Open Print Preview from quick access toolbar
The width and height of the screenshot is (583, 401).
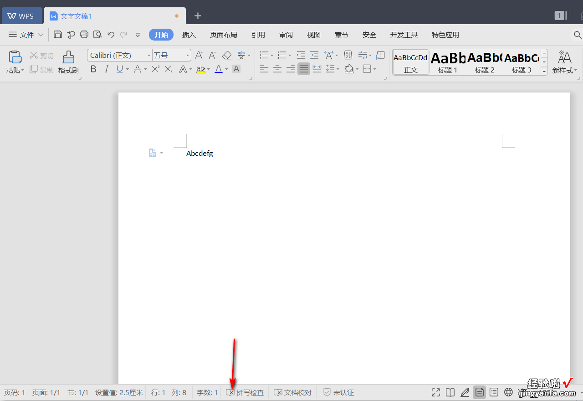(97, 35)
